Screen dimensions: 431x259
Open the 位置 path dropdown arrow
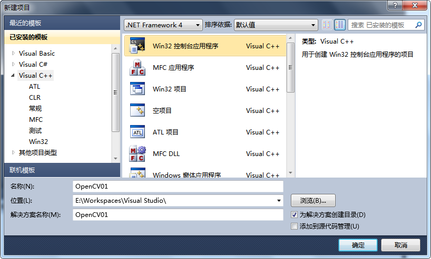(x=279, y=201)
